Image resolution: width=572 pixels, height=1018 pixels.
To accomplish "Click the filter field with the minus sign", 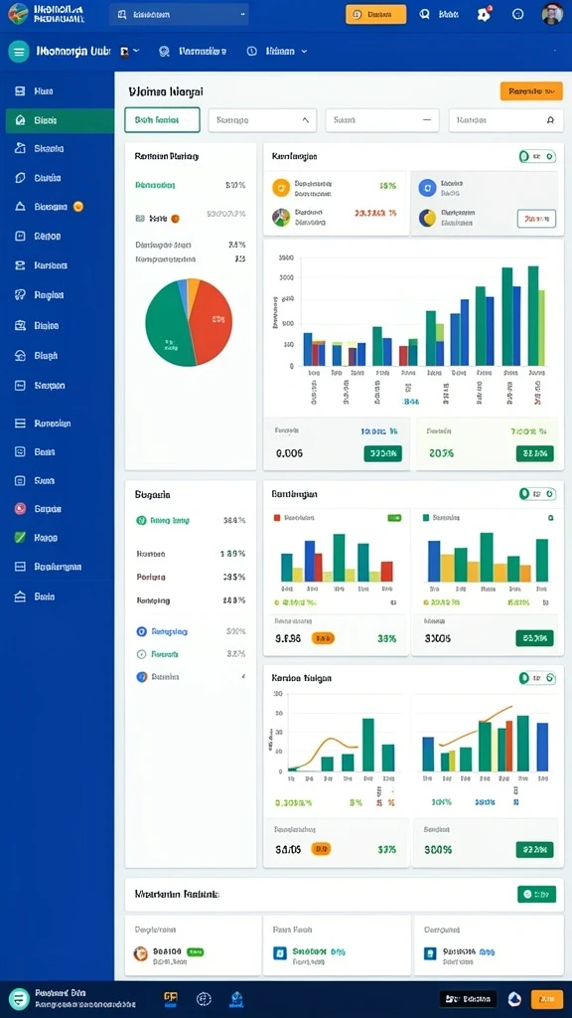I will tap(382, 120).
